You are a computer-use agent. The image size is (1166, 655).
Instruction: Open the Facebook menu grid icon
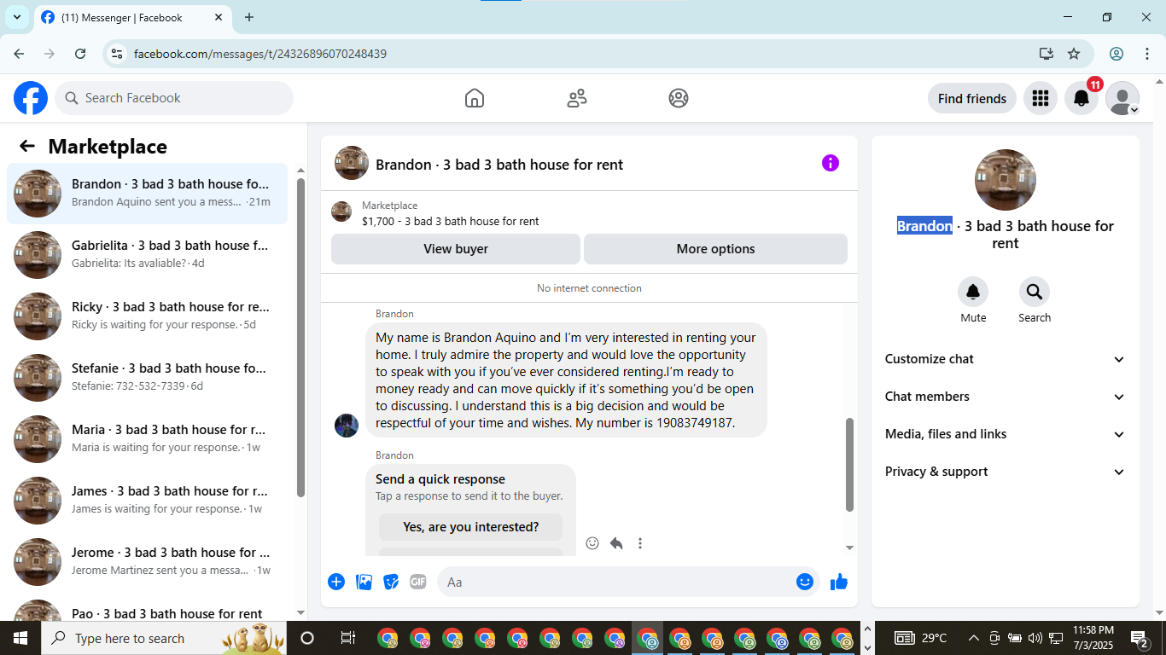pyautogui.click(x=1040, y=98)
